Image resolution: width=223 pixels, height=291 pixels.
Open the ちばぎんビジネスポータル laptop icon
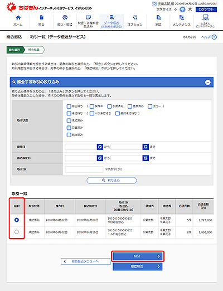click(205, 17)
